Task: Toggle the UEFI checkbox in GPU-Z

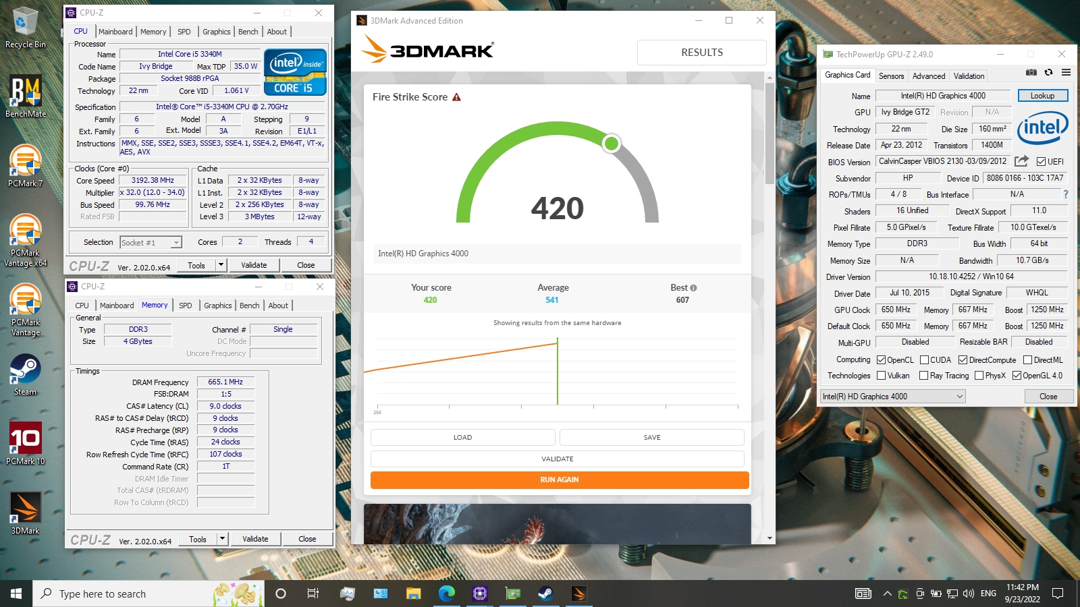Action: tap(1041, 162)
